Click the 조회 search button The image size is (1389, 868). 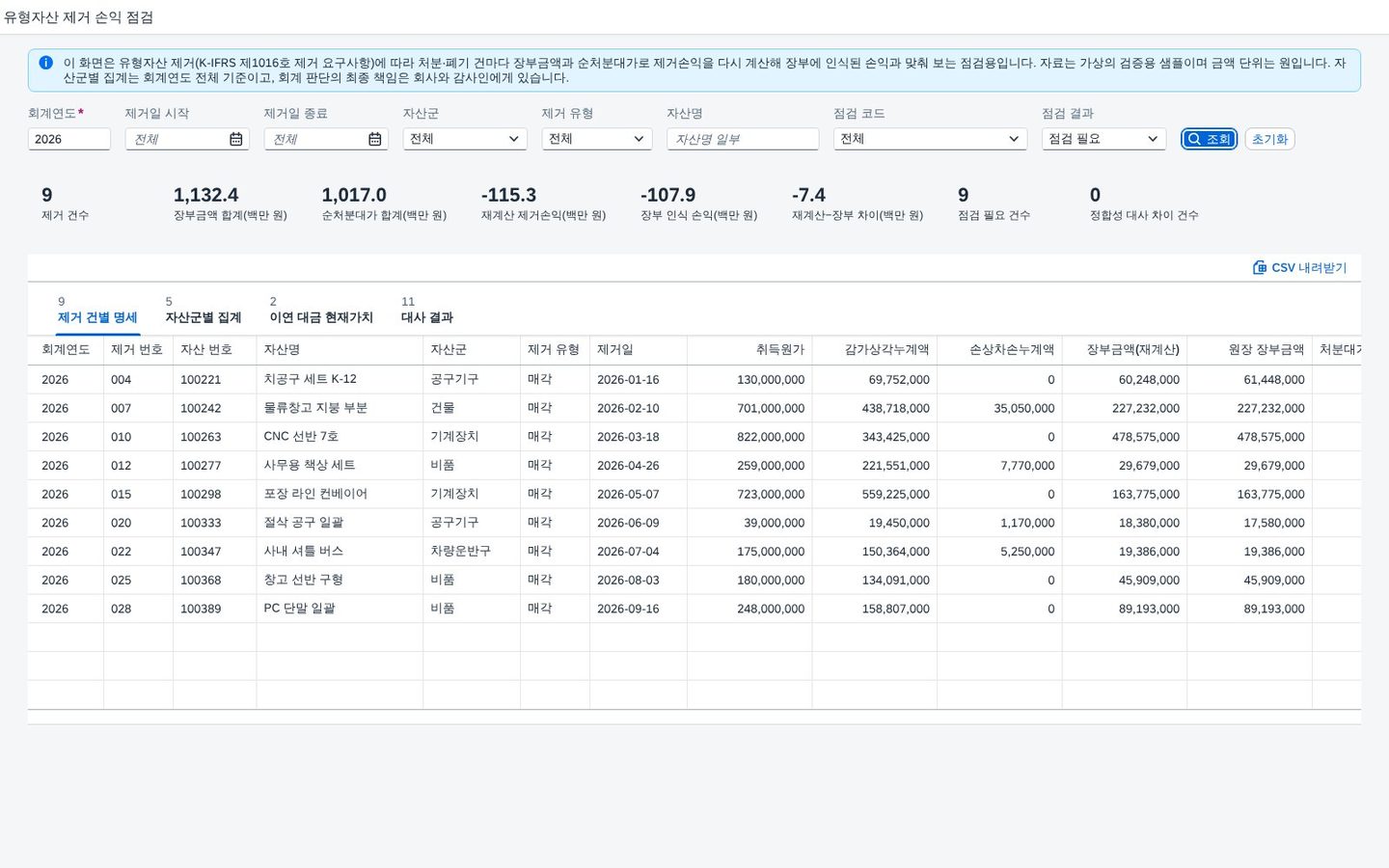(1210, 139)
